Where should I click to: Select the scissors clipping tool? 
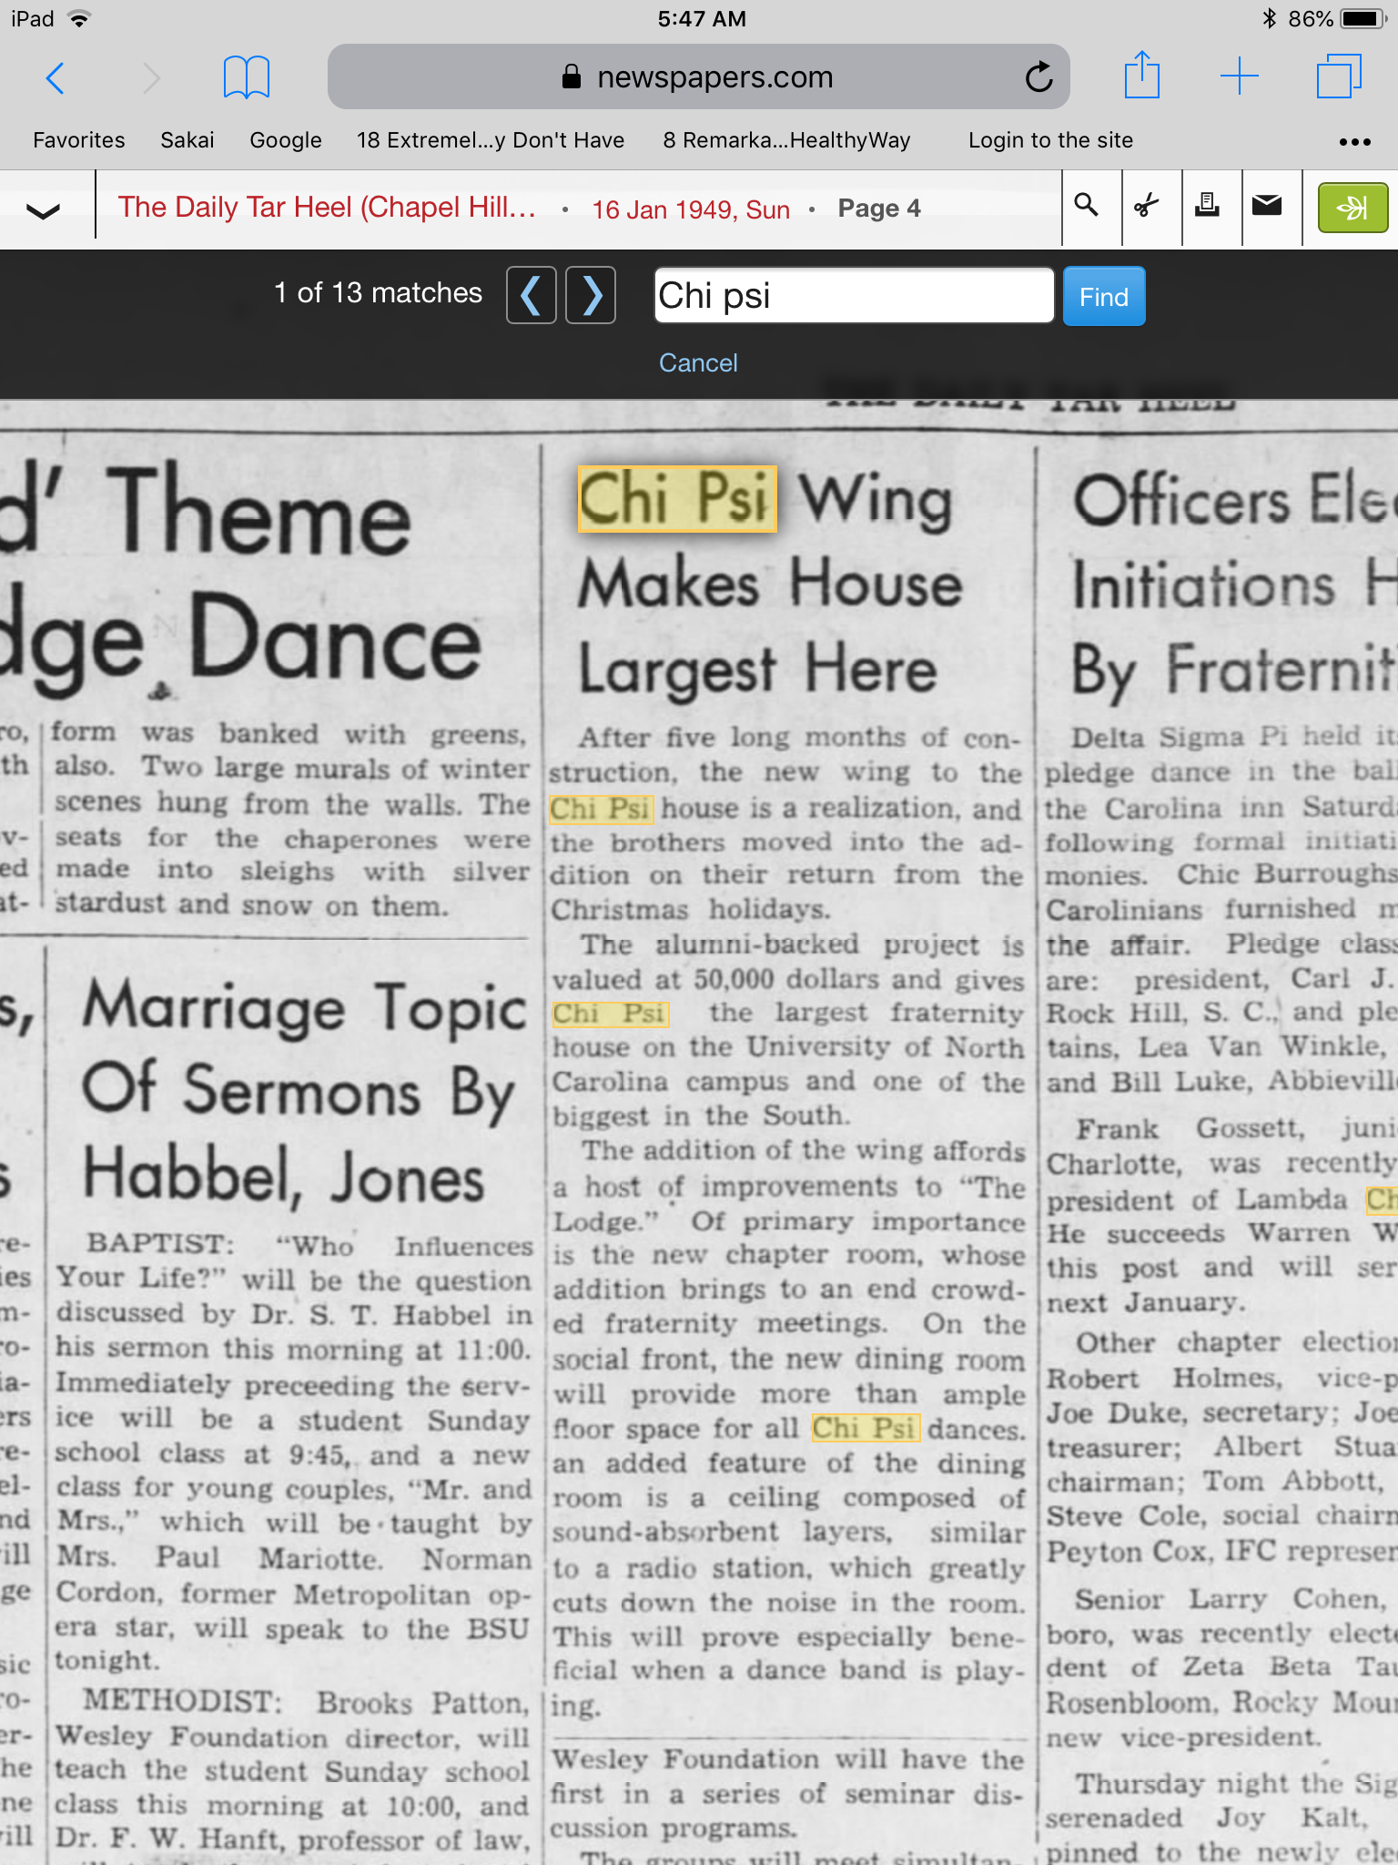[x=1147, y=207]
